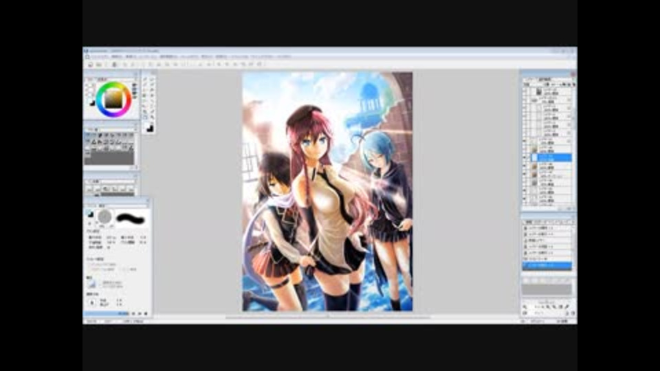Click the leftmost icon in the top toolbar
660x371 pixels.
pyautogui.click(x=90, y=65)
